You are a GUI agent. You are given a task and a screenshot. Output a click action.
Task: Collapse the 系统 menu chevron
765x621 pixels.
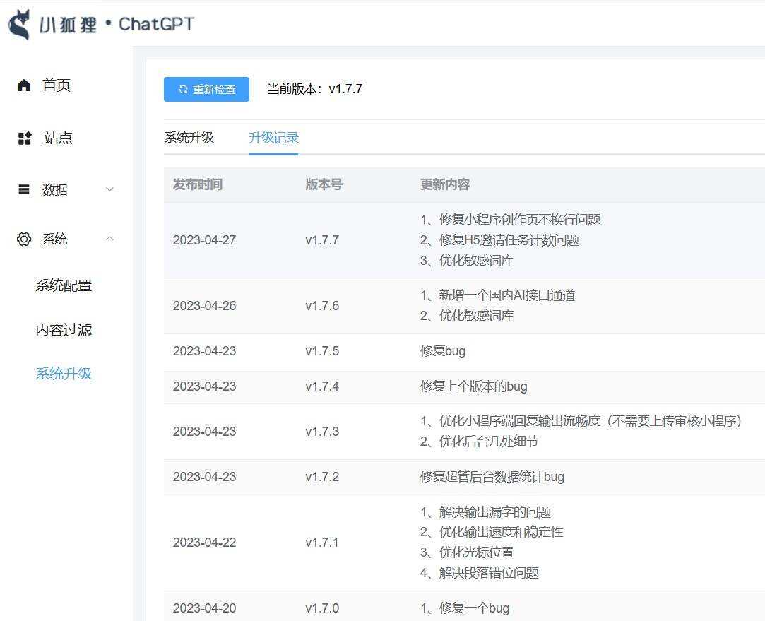109,239
